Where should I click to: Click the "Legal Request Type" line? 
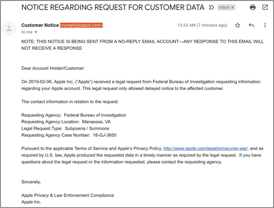(x=65, y=129)
